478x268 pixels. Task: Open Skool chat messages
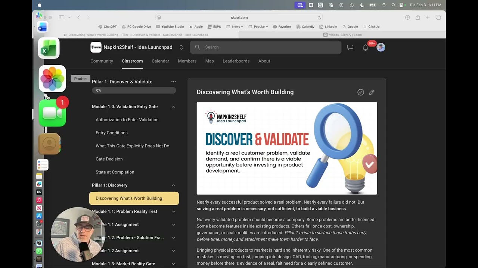point(350,47)
